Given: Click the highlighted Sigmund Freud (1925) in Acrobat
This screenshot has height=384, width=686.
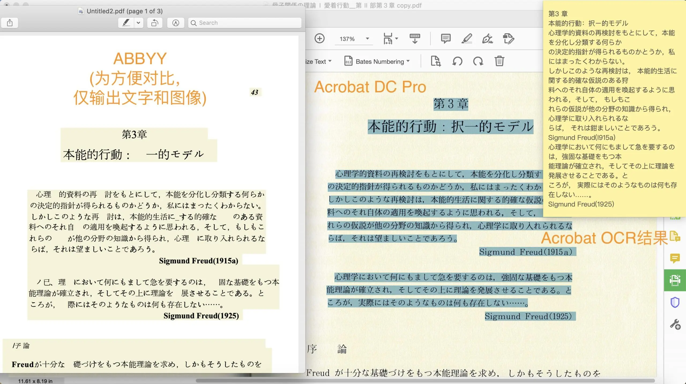Looking at the screenshot, I should (x=530, y=316).
